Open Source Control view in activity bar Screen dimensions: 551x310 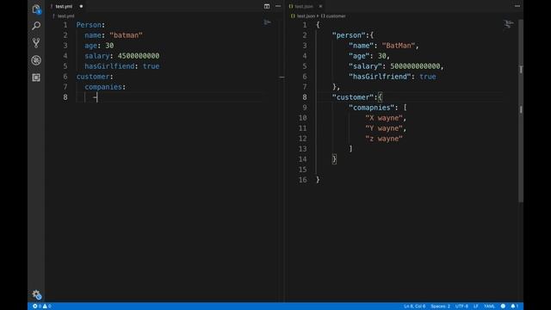36,43
